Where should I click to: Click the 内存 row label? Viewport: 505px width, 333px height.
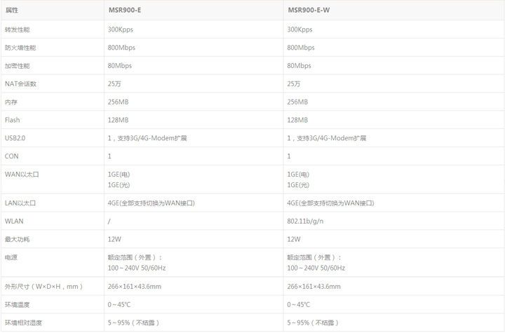(x=11, y=102)
